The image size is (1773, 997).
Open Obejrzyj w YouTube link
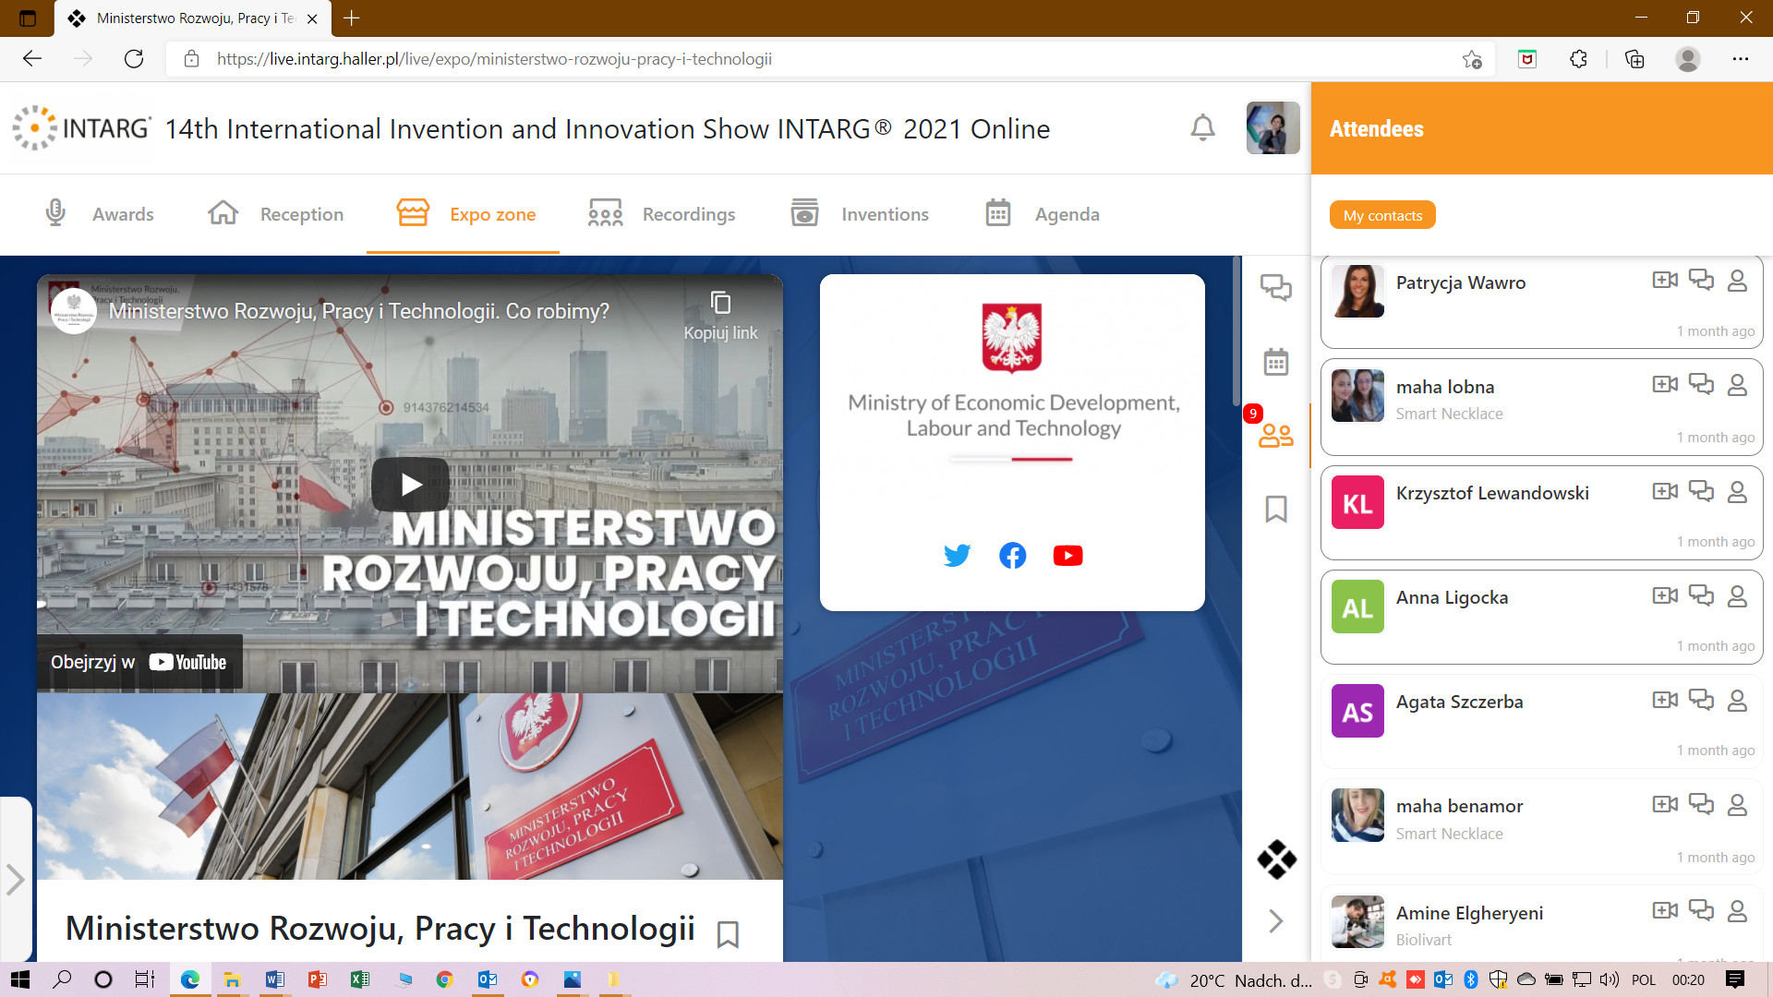[x=139, y=662]
